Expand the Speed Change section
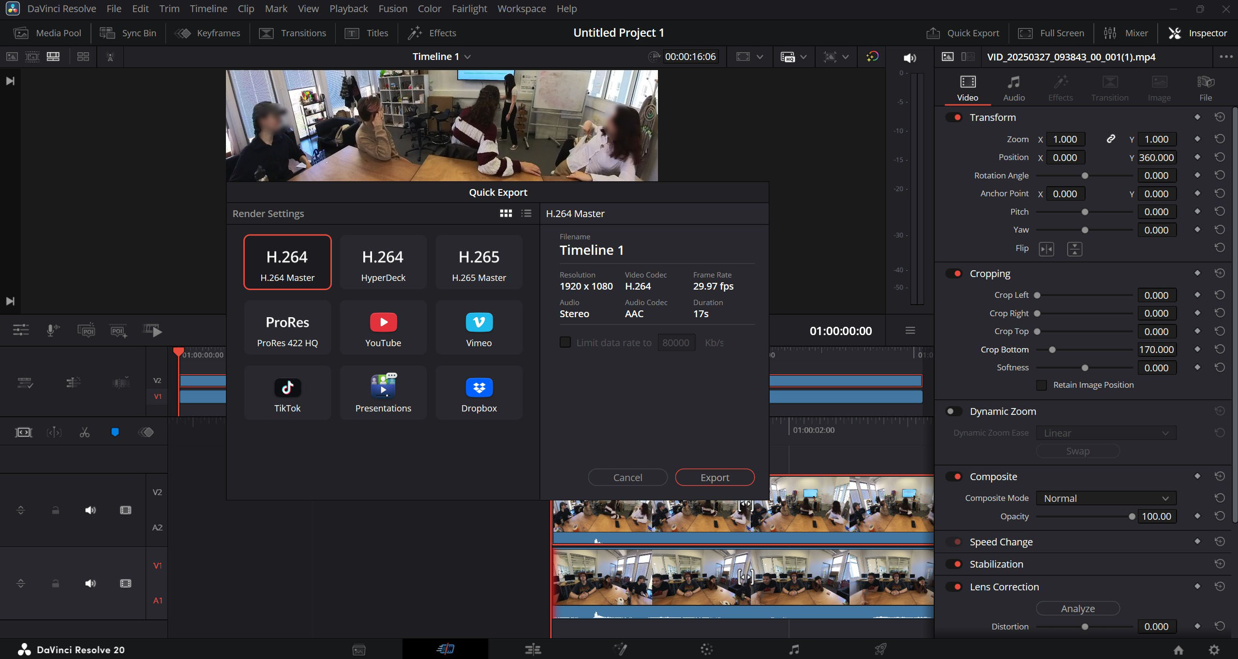This screenshot has height=659, width=1238. pos(1001,542)
